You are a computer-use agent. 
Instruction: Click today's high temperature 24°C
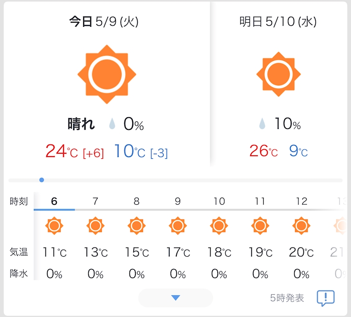point(61,151)
